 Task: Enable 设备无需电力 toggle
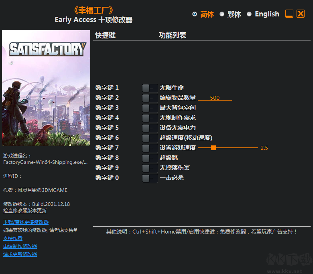(x=150, y=128)
